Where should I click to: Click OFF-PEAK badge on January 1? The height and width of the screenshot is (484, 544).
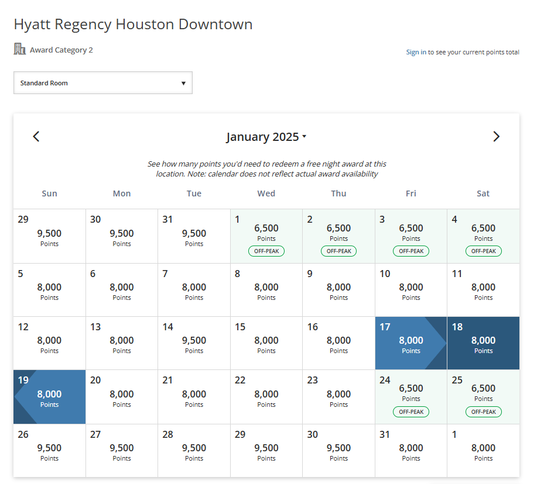(x=266, y=251)
